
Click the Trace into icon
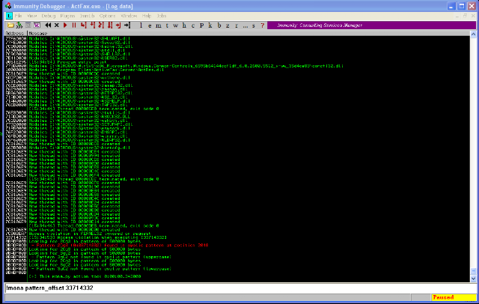tap(101, 25)
